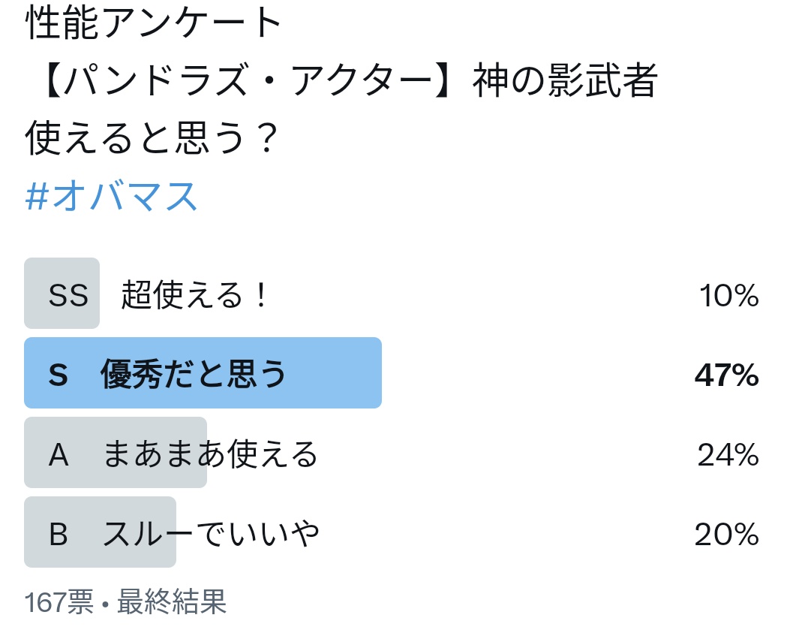Choose the まあまあ使える poll answer

(210, 454)
